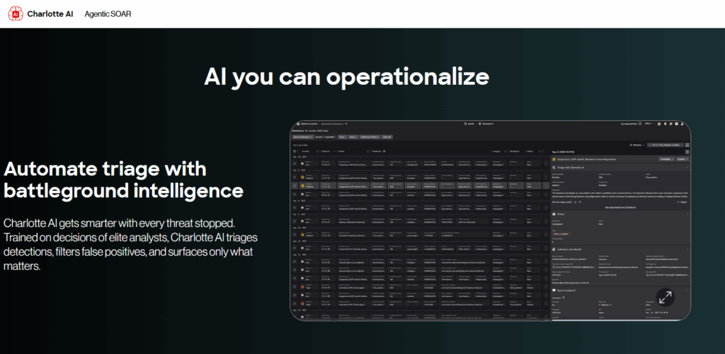Click the thumbs-up triage feedback icon
This screenshot has height=354, width=725.
[576, 202]
